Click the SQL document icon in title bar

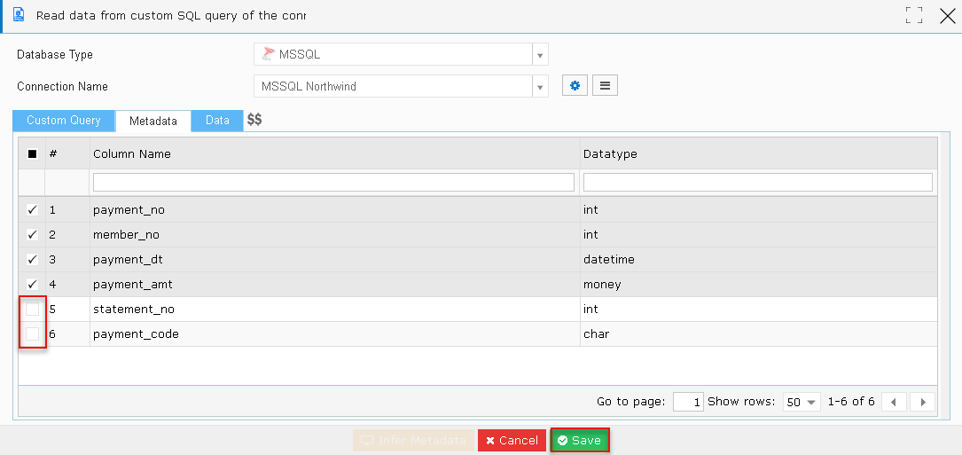tap(19, 15)
